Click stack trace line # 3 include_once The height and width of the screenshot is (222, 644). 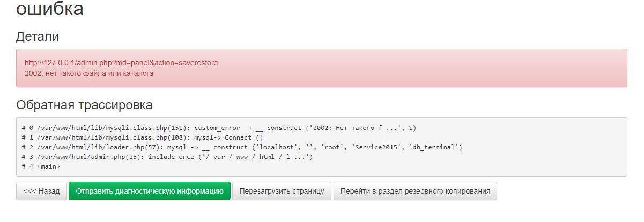(x=167, y=157)
